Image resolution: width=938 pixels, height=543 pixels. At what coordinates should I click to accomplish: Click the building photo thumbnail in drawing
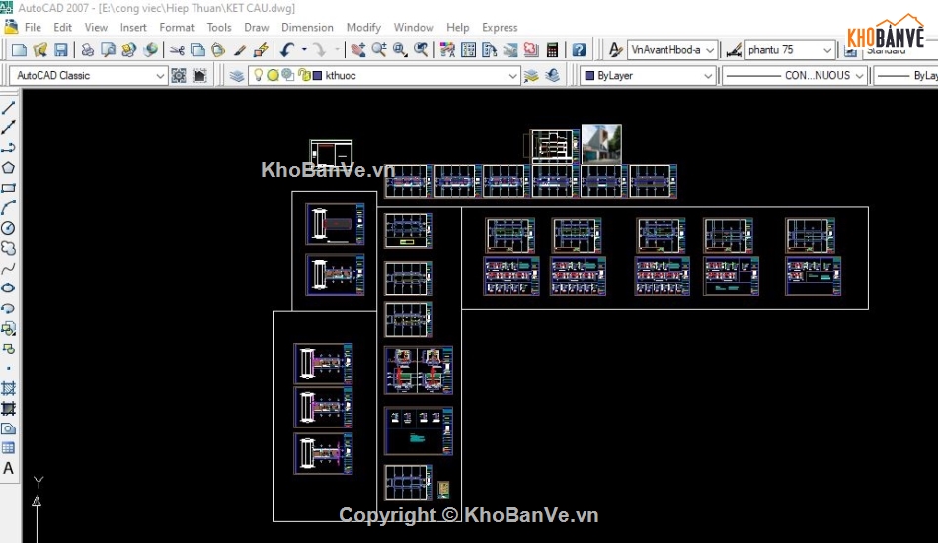601,144
